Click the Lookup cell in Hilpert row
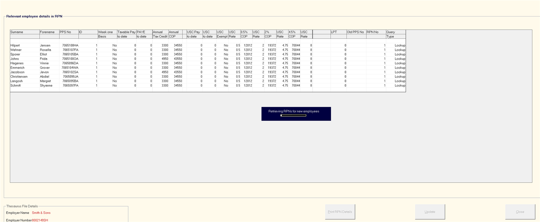Screen dimensions: 540x222 click(x=396, y=45)
